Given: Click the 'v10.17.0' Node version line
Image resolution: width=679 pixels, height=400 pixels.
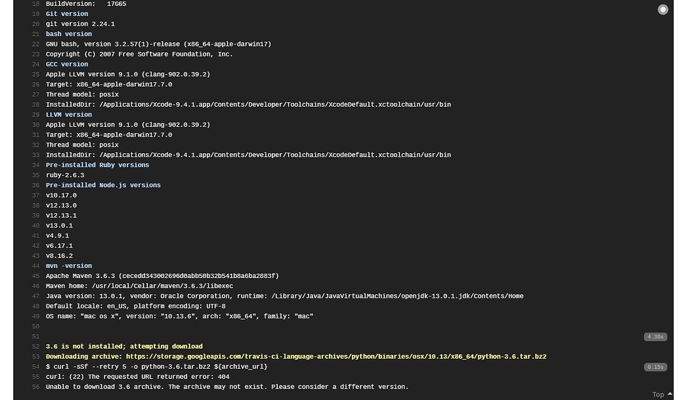Looking at the screenshot, I should point(61,196).
